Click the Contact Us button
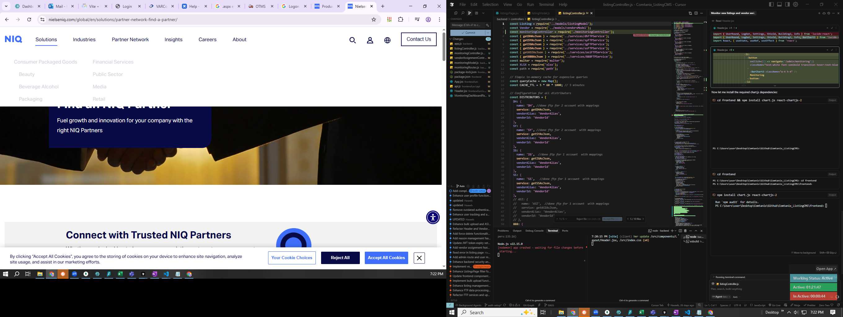 coord(419,39)
